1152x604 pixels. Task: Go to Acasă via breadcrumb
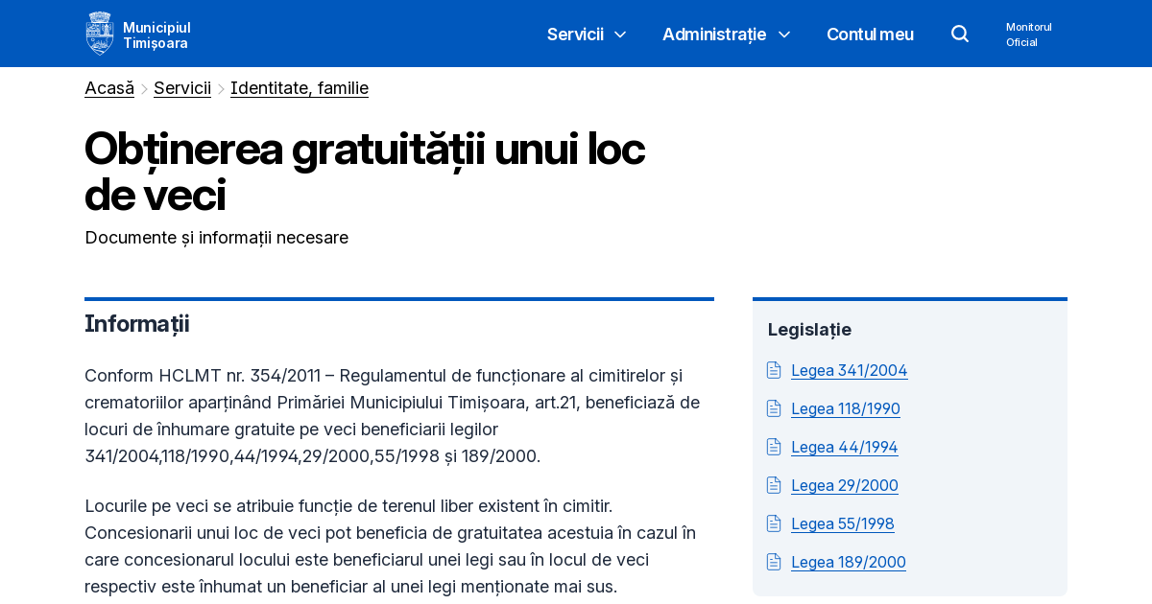pyautogui.click(x=108, y=87)
